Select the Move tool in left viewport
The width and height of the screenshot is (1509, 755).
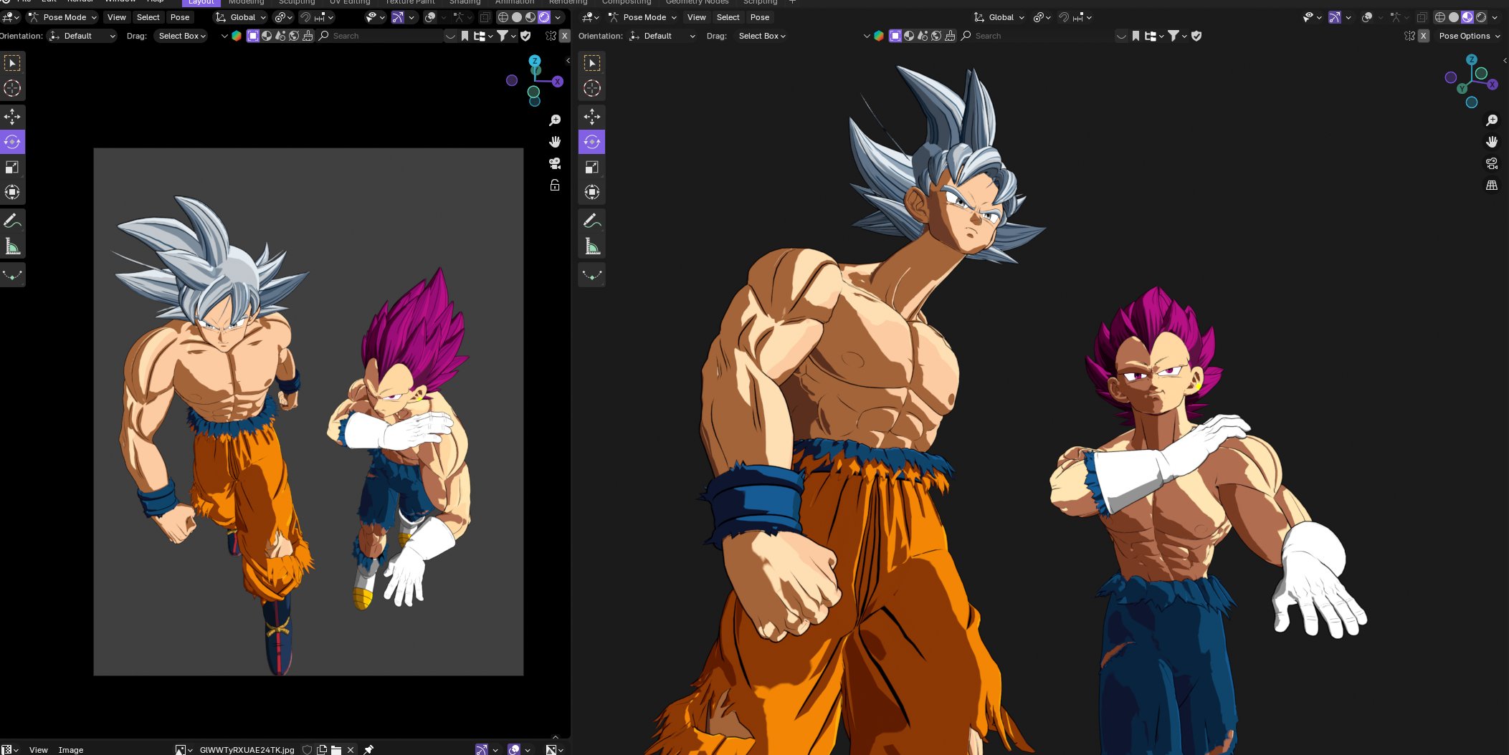(12, 117)
